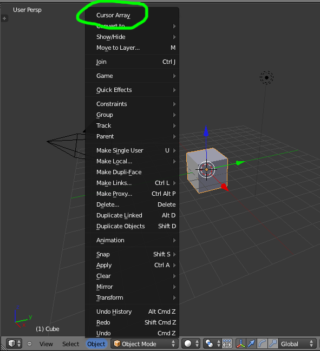The image size is (320, 351).
Task: Click the lamp object in the viewport
Action: tap(266, 78)
